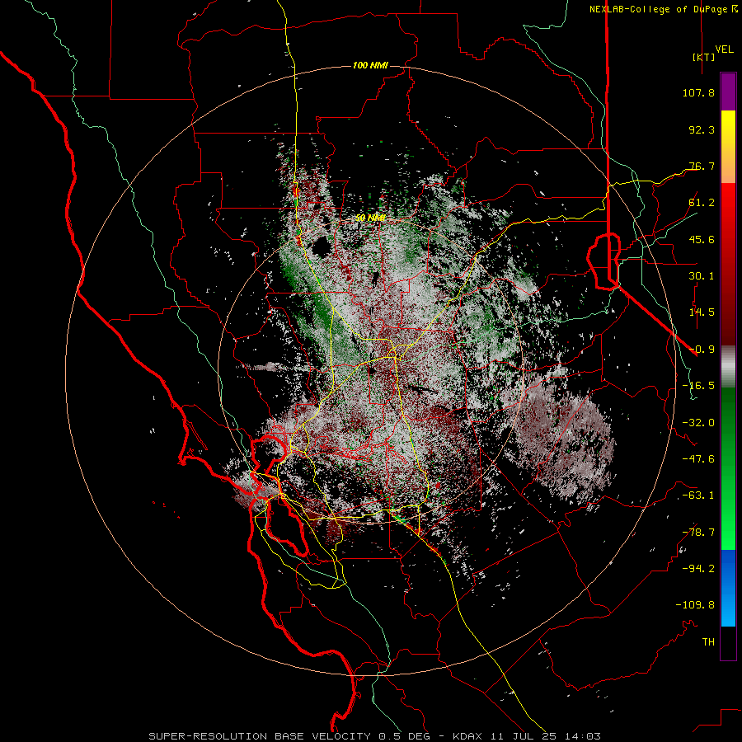Screen dimensions: 742x742
Task: Click the VEL legend title
Action: pos(724,49)
